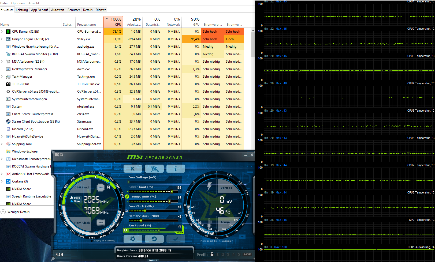Select the Desktopfenster-Manager process row
The width and height of the screenshot is (435, 262).
point(122,69)
